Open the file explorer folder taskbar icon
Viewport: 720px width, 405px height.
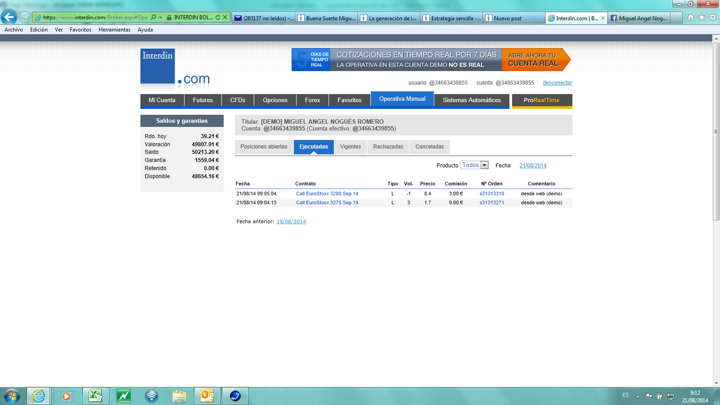pyautogui.click(x=180, y=396)
